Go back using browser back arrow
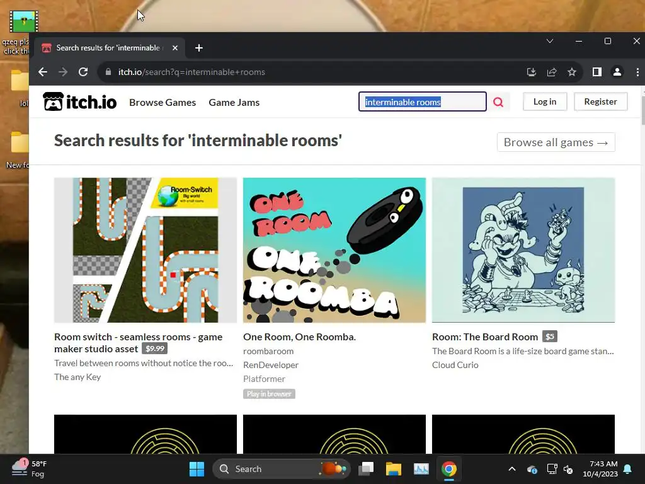 [x=43, y=72]
